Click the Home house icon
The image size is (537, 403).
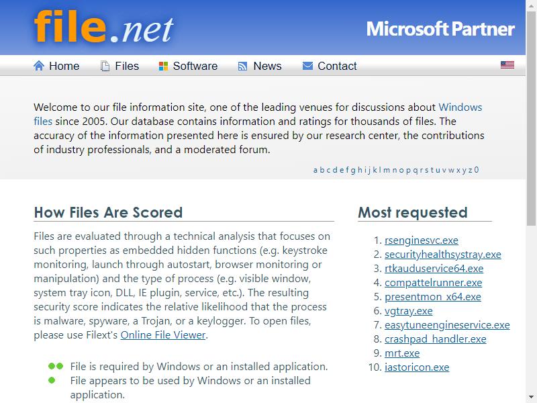(x=39, y=65)
